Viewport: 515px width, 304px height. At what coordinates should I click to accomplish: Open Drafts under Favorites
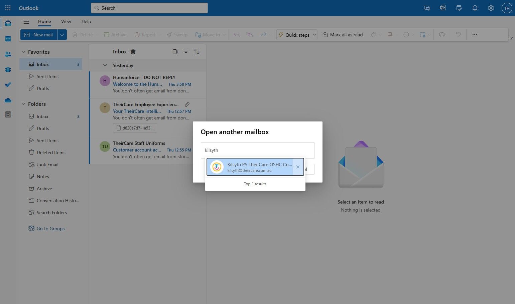point(51,88)
